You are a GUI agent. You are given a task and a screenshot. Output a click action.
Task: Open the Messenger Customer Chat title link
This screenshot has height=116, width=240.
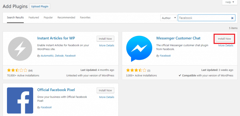coord(178,38)
